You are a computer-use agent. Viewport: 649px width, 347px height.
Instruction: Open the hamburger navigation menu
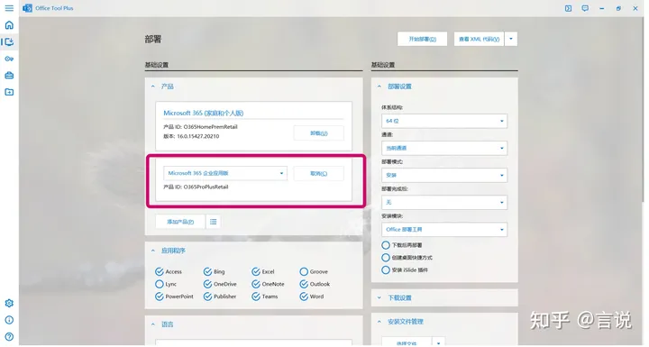click(x=9, y=8)
